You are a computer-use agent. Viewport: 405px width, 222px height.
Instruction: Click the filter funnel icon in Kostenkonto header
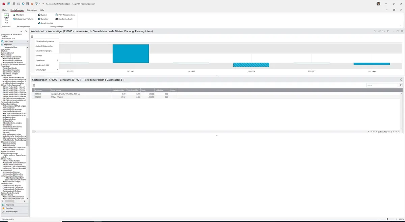click(375, 31)
